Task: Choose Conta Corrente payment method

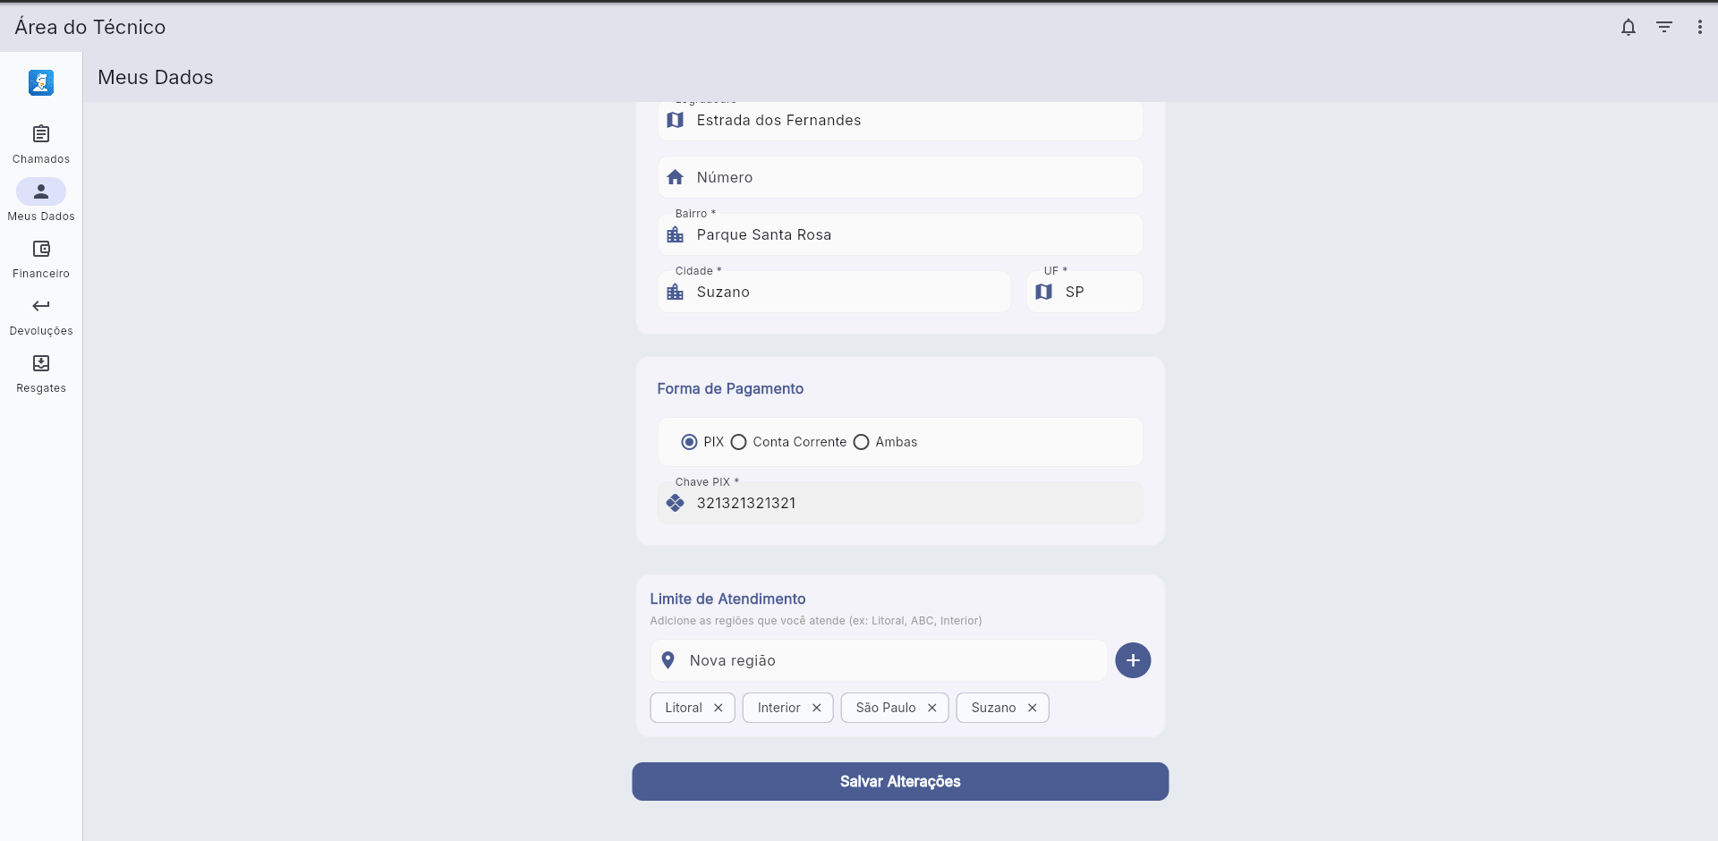Action: (x=739, y=442)
